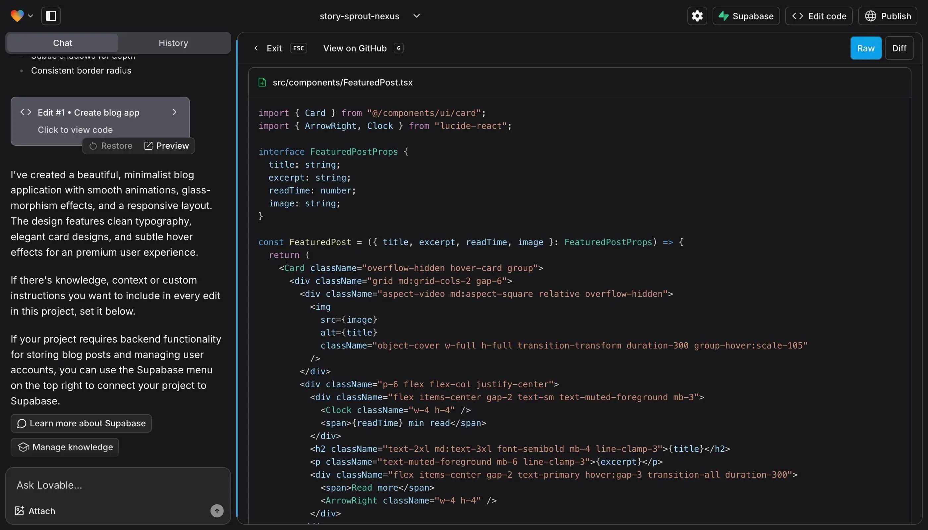The width and height of the screenshot is (928, 530).
Task: Open the Lovable heart logo menu
Action: (16, 16)
